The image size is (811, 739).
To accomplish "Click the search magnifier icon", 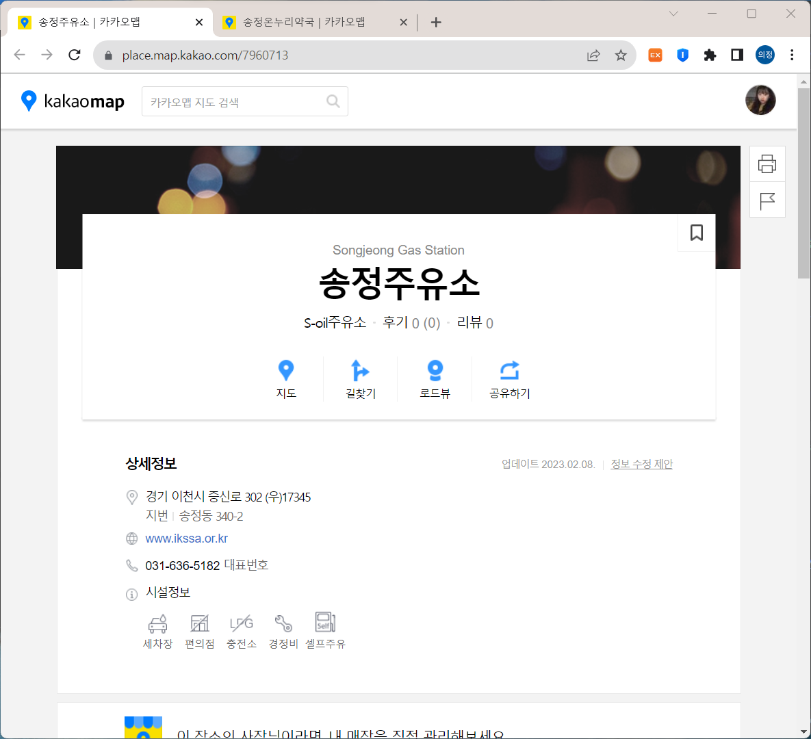I will click(333, 101).
